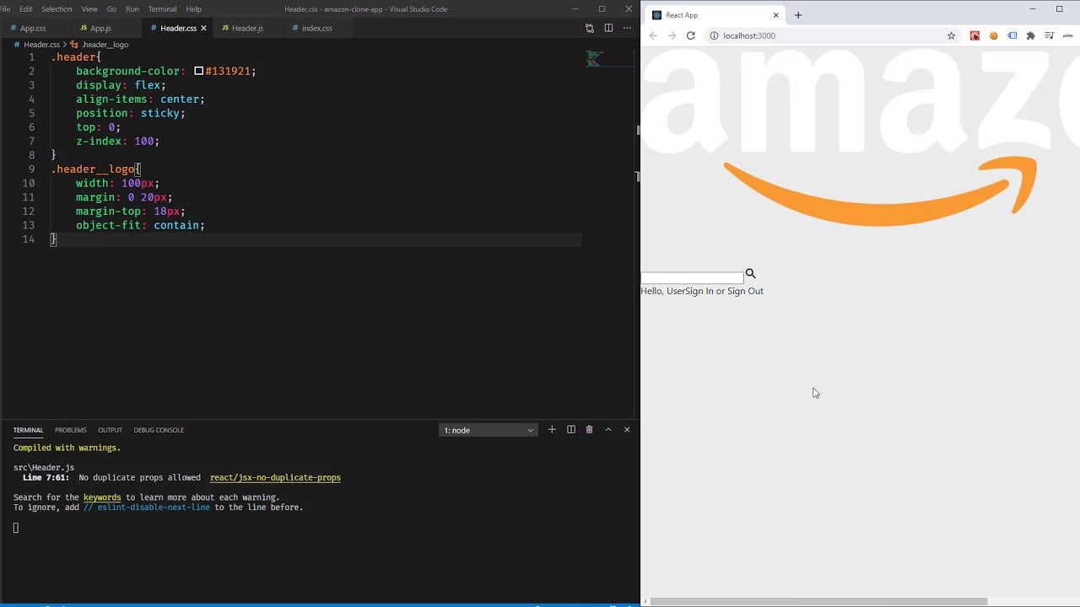Click the search input field on the web page
Image resolution: width=1080 pixels, height=607 pixels.
(692, 277)
